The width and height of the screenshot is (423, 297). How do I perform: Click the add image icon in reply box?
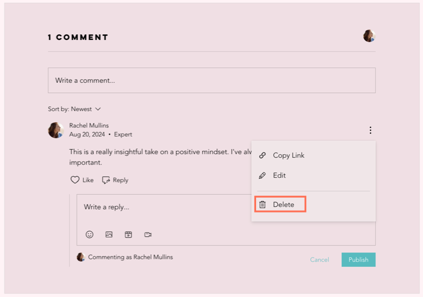(109, 234)
